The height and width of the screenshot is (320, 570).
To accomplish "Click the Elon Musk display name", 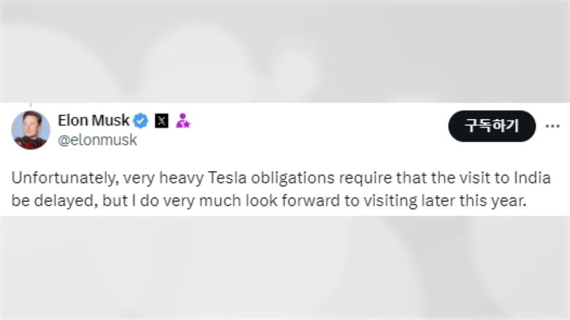I will tap(94, 121).
